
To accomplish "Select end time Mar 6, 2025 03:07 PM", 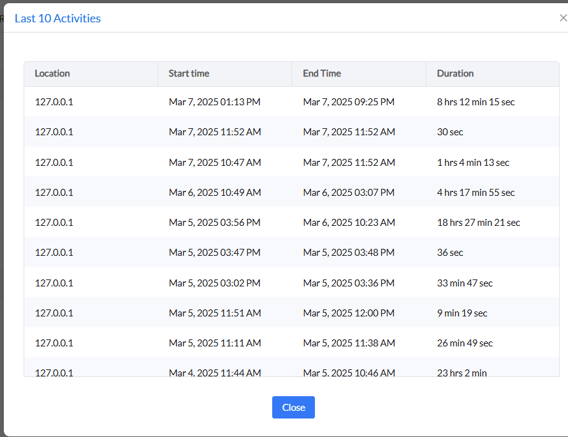I will [349, 193].
